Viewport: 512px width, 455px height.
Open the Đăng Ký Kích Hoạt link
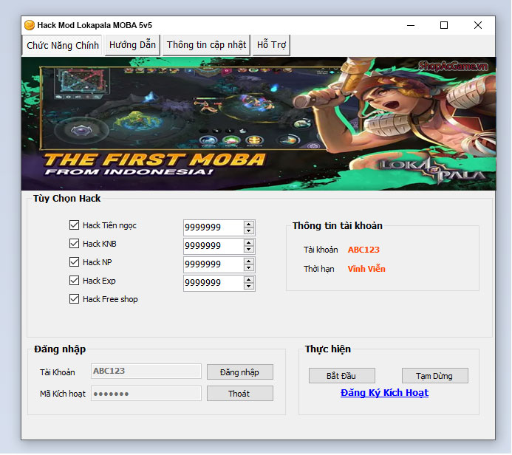pos(384,393)
